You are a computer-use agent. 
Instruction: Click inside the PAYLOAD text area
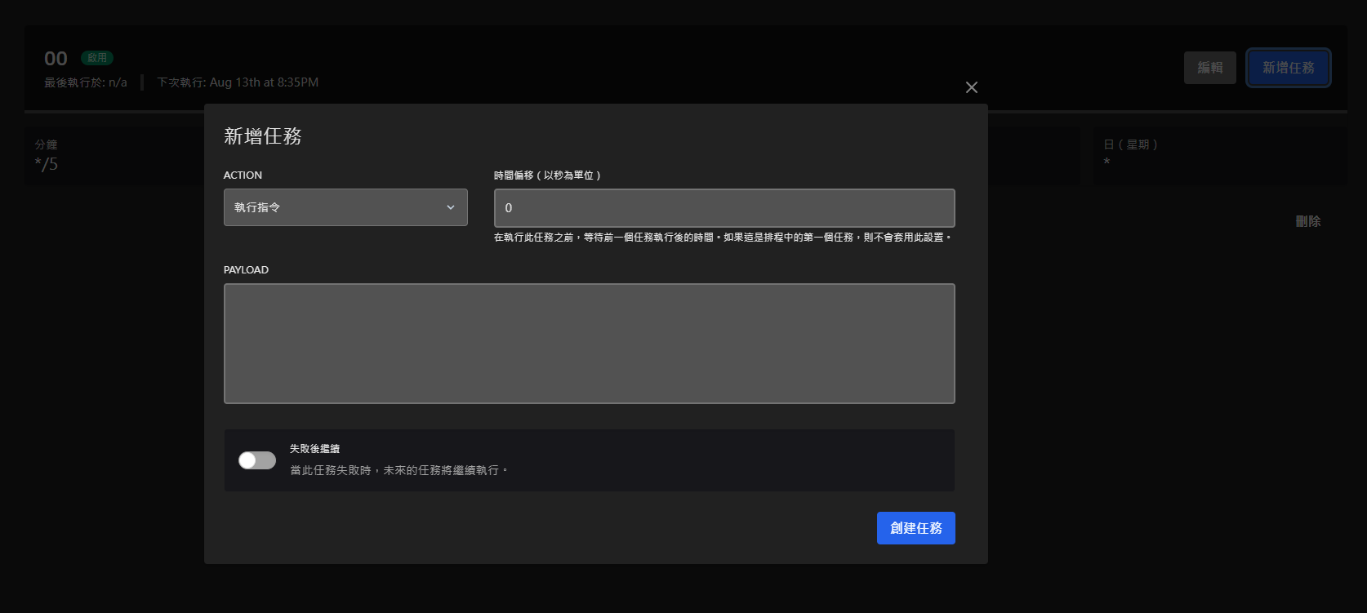coord(589,343)
